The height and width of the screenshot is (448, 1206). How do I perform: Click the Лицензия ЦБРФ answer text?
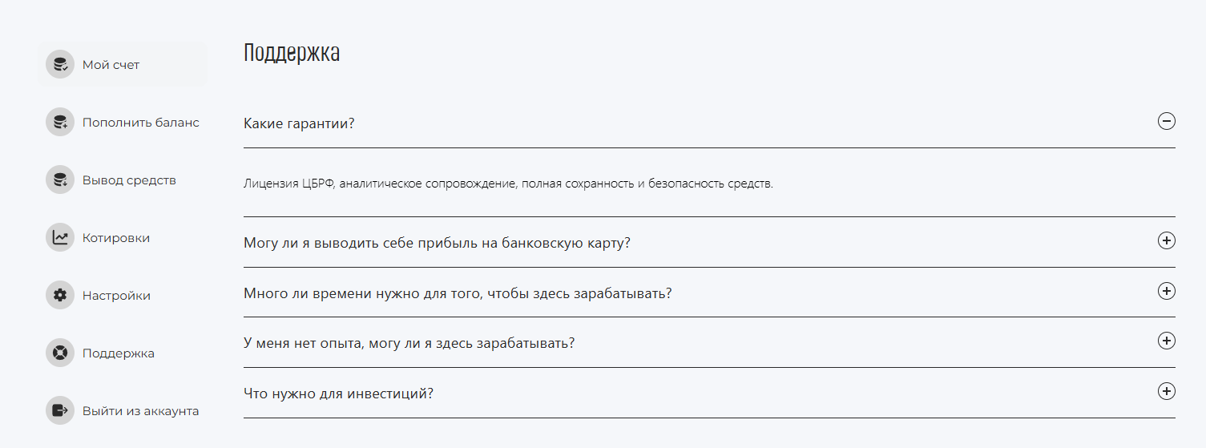tap(508, 184)
